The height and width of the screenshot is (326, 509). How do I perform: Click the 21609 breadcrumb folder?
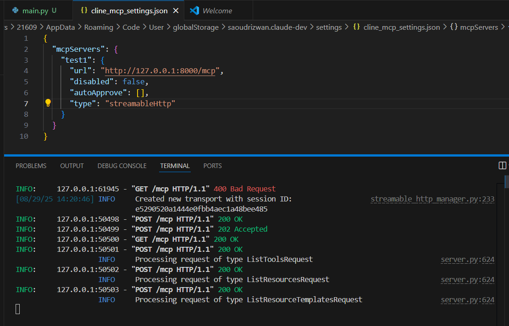pos(27,27)
